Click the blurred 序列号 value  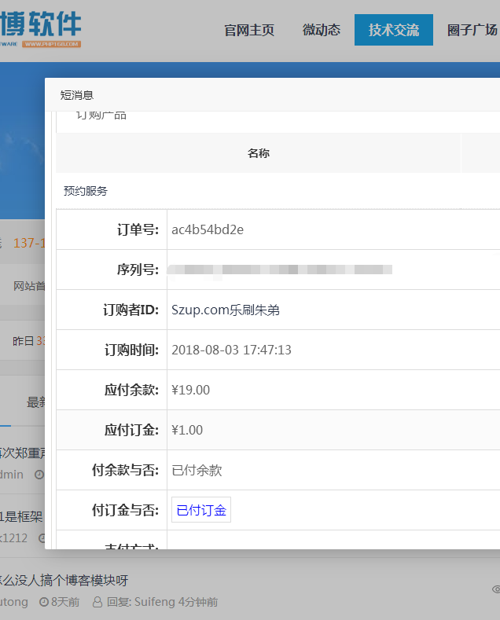pos(281,270)
